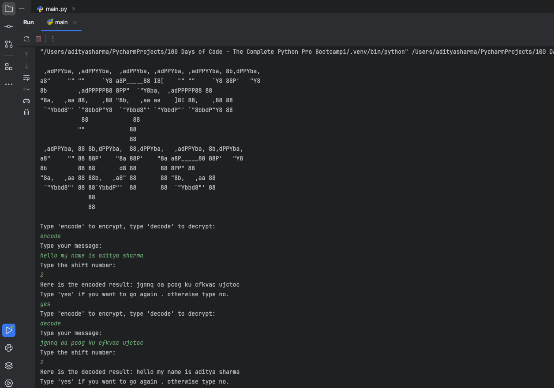Open the Pull Requests tool window
The image size is (554, 388).
pos(9,44)
